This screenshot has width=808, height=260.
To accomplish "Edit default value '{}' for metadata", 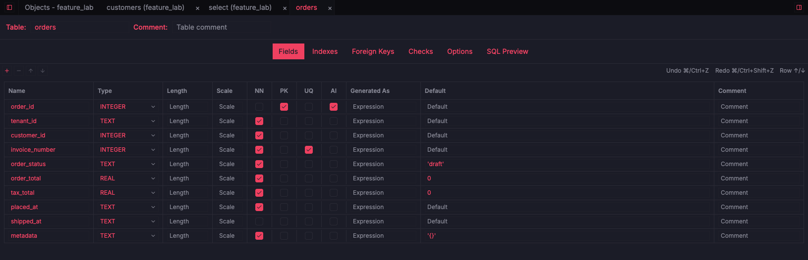I will coord(567,236).
